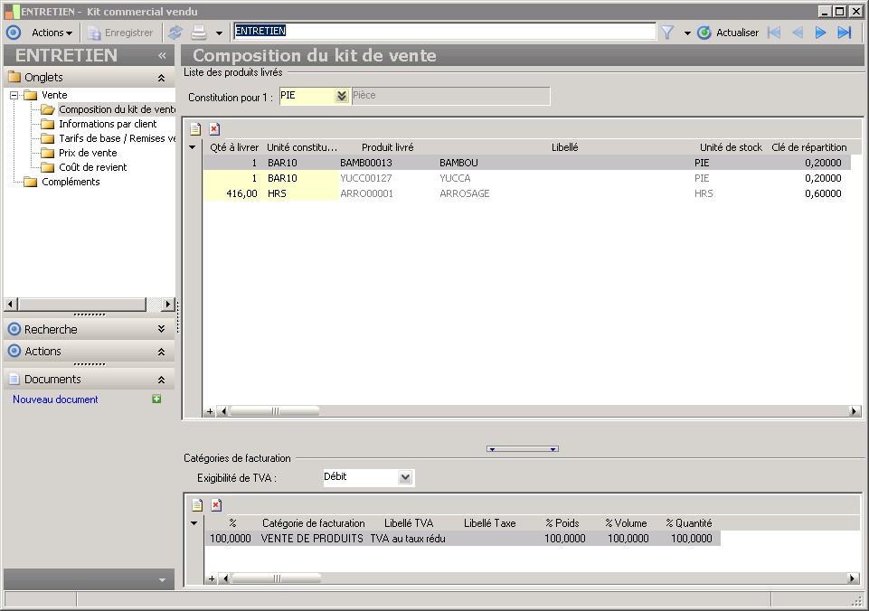Collapse the Vente tree node
869x611 pixels.
[14, 95]
